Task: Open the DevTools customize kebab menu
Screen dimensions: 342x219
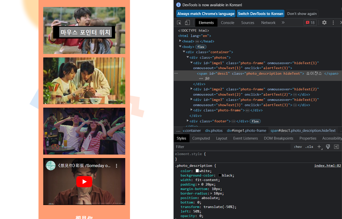Action: (333, 23)
